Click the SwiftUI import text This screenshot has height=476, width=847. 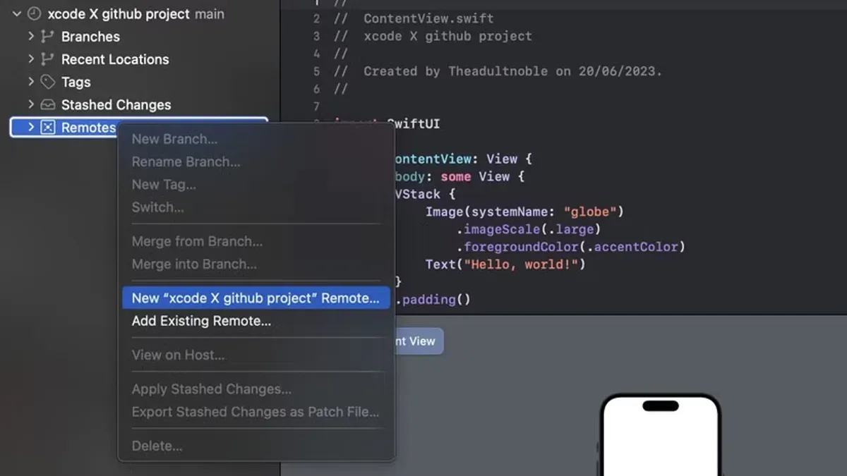click(414, 124)
